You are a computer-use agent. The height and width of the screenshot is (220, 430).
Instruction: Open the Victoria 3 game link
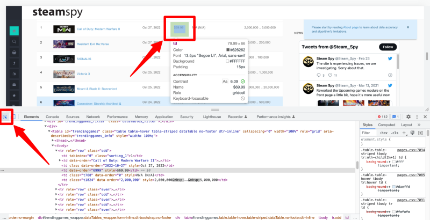coord(83,74)
